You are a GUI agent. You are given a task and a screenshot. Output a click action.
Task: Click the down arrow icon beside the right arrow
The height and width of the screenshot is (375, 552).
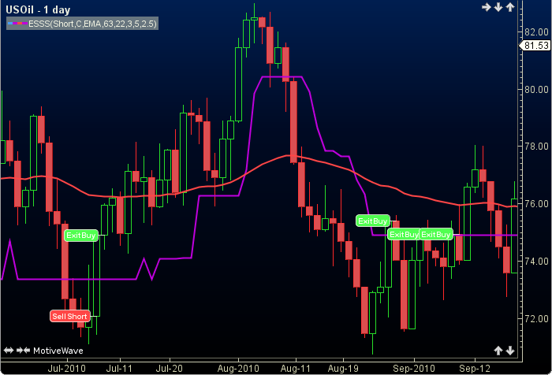click(x=498, y=7)
